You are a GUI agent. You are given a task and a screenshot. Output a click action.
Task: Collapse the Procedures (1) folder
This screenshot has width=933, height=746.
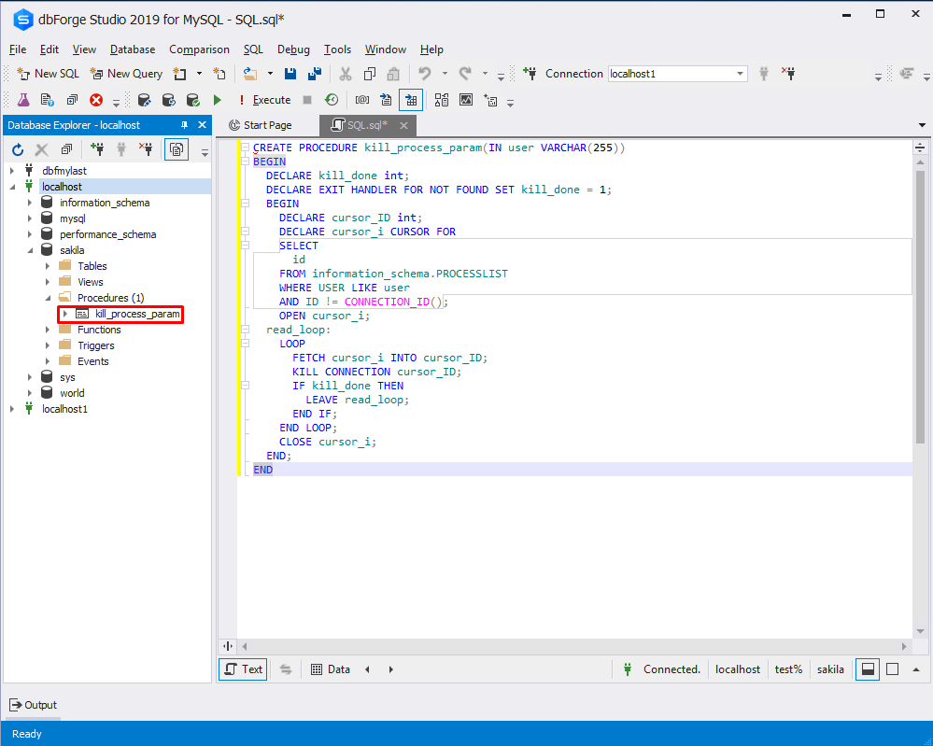48,298
